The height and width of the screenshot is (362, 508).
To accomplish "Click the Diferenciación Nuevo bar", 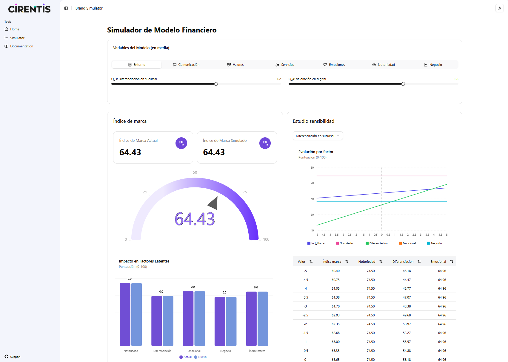I will [168, 321].
